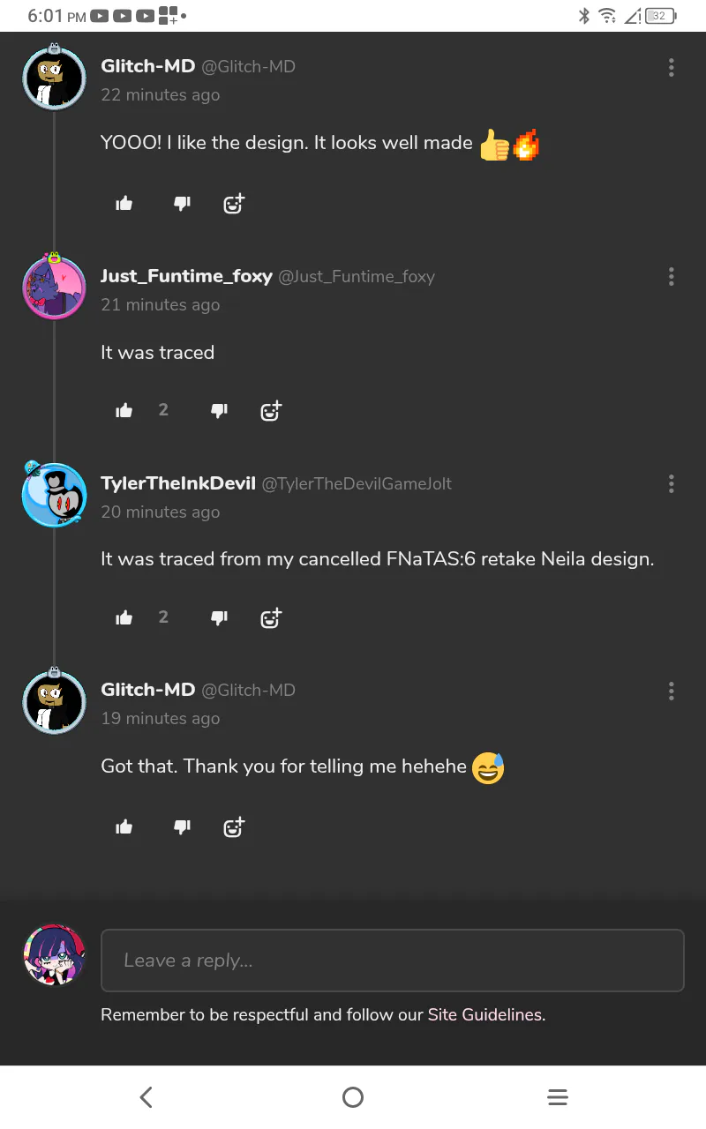Add reaction to Glitch-MD's "Got that" reply

tap(234, 826)
